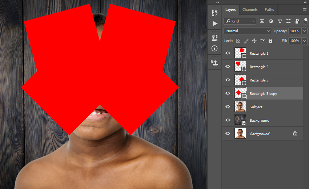
Task: Filter layers by smart objects icon
Action: tap(297, 21)
